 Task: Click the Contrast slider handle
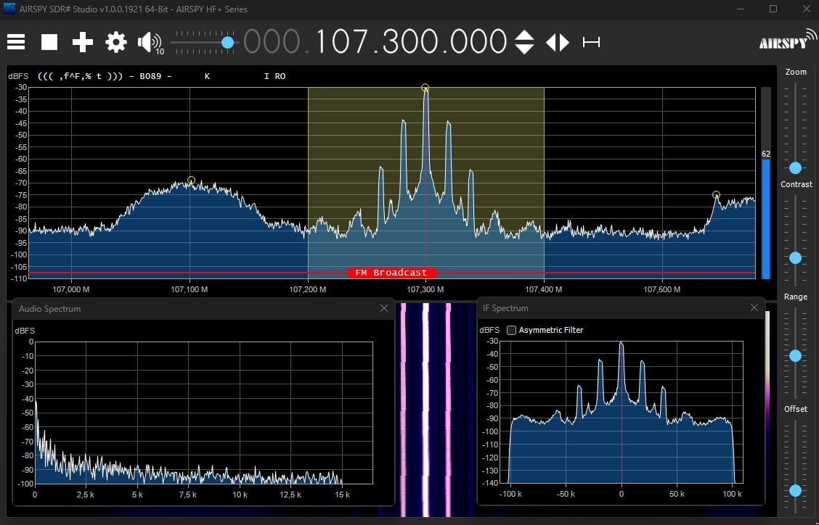click(796, 257)
